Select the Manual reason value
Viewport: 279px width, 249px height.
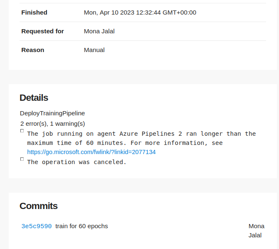click(94, 50)
